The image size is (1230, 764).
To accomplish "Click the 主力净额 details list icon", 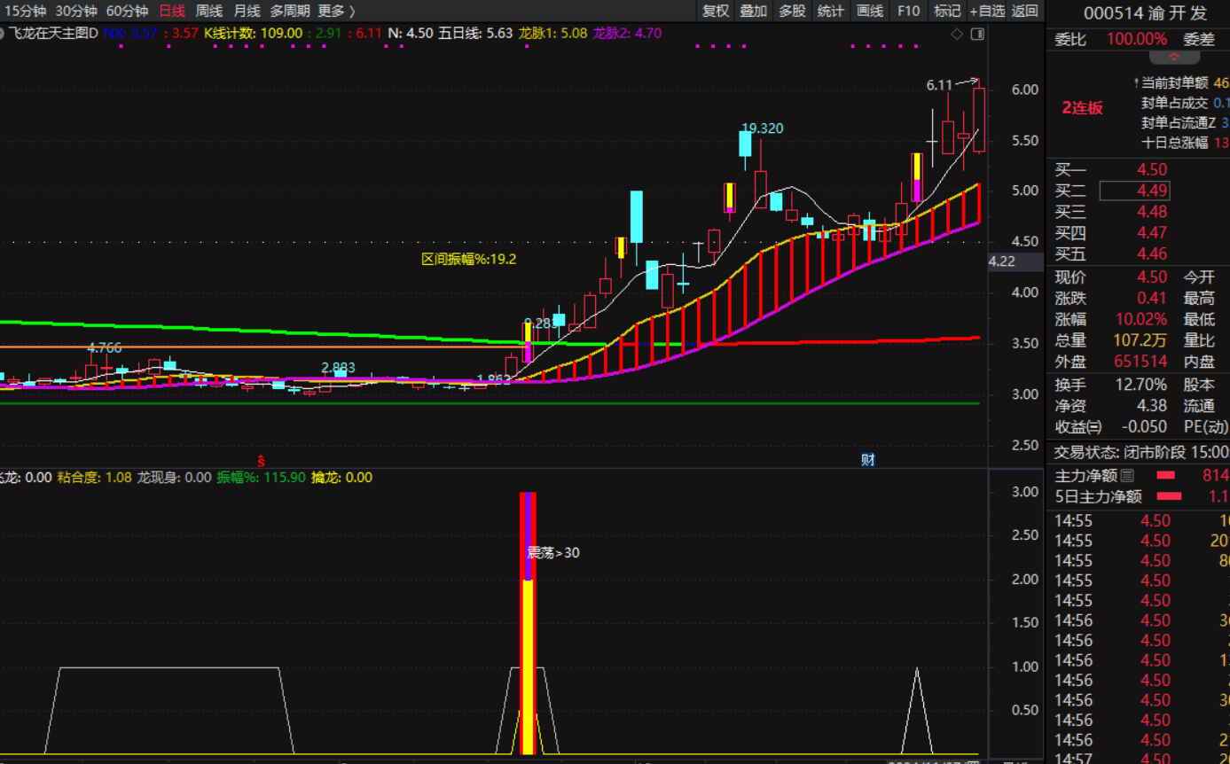I will click(1128, 476).
